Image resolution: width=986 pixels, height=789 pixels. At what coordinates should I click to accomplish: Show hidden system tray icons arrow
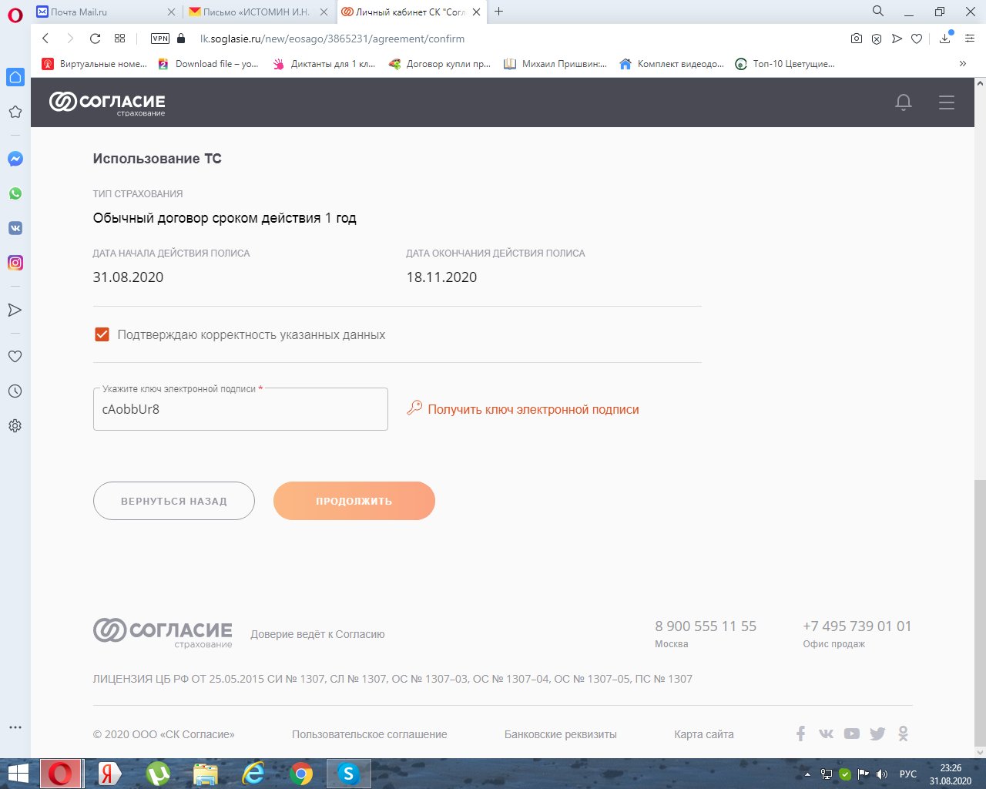807,774
